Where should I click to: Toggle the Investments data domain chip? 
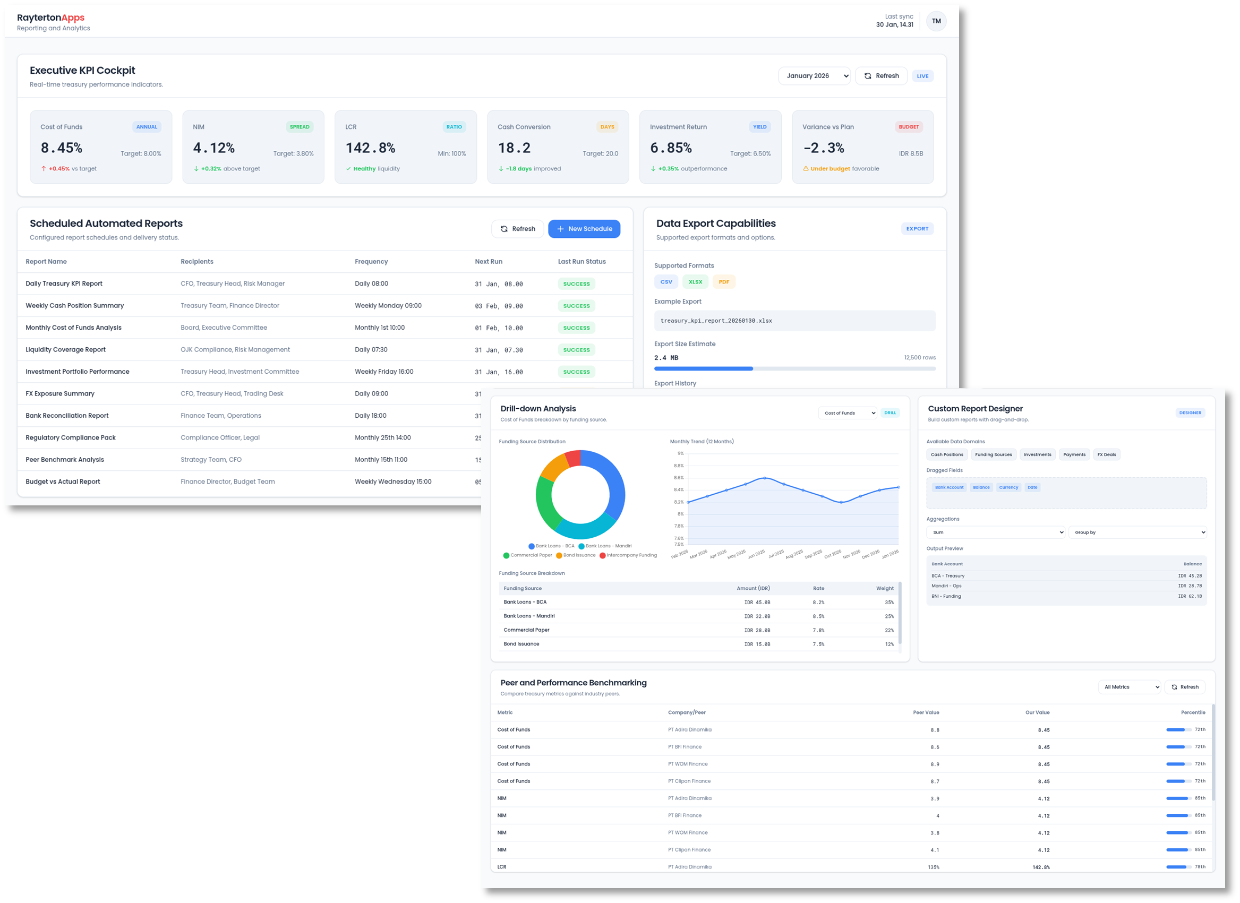[x=1037, y=454]
